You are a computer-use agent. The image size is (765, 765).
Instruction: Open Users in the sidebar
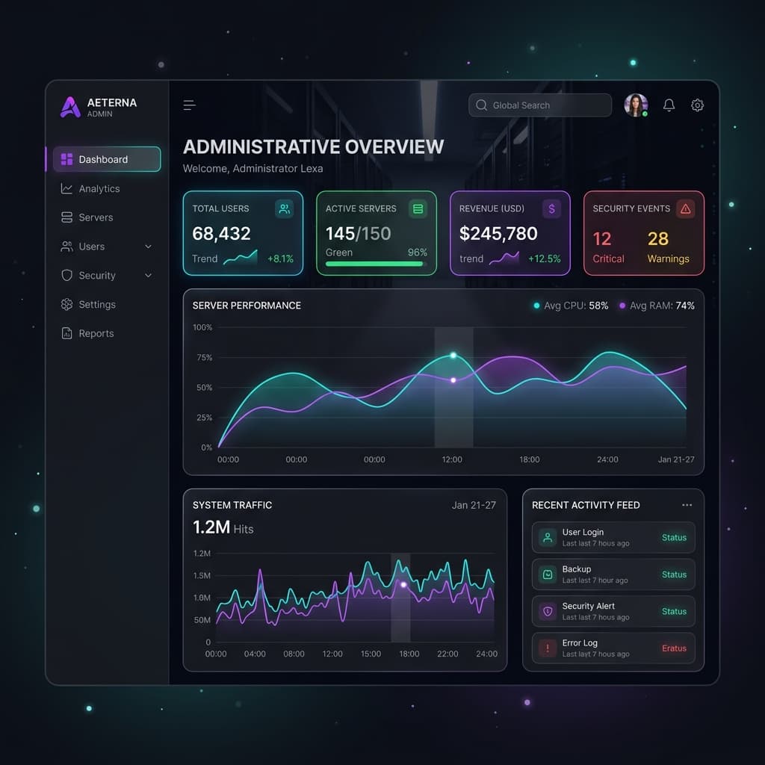(107, 247)
